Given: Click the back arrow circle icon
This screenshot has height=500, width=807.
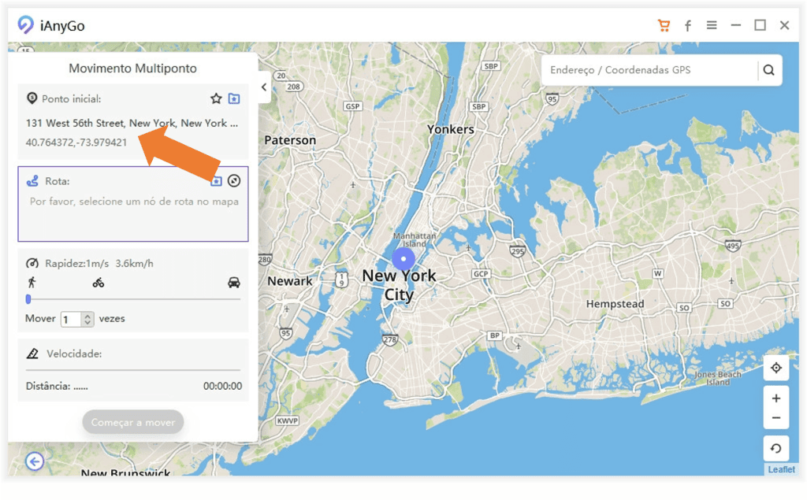Looking at the screenshot, I should (x=35, y=461).
